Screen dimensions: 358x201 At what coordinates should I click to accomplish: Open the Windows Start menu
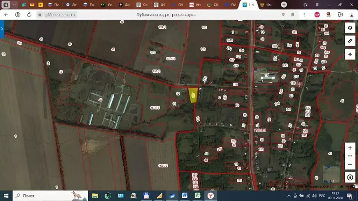click(x=6, y=196)
